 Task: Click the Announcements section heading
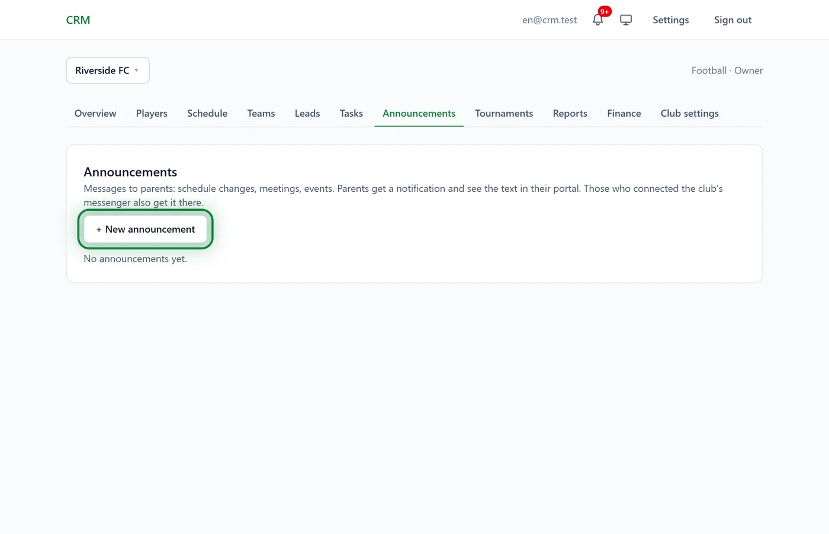130,172
